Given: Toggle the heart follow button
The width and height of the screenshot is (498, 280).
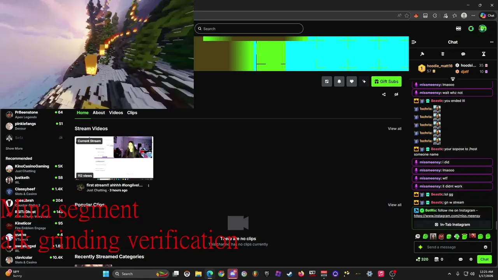Looking at the screenshot, I should point(352,81).
